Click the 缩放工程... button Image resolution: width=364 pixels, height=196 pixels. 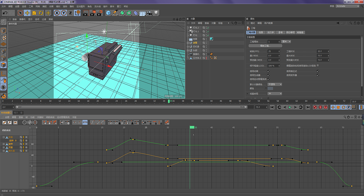click(265, 46)
